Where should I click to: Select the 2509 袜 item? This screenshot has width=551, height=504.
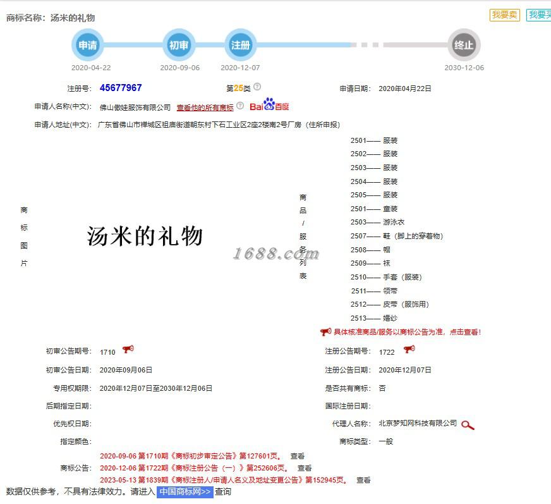(370, 263)
